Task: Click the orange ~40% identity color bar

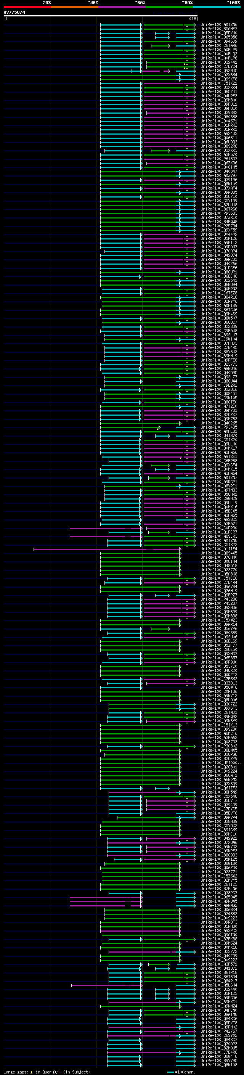Action: [x=75, y=7]
